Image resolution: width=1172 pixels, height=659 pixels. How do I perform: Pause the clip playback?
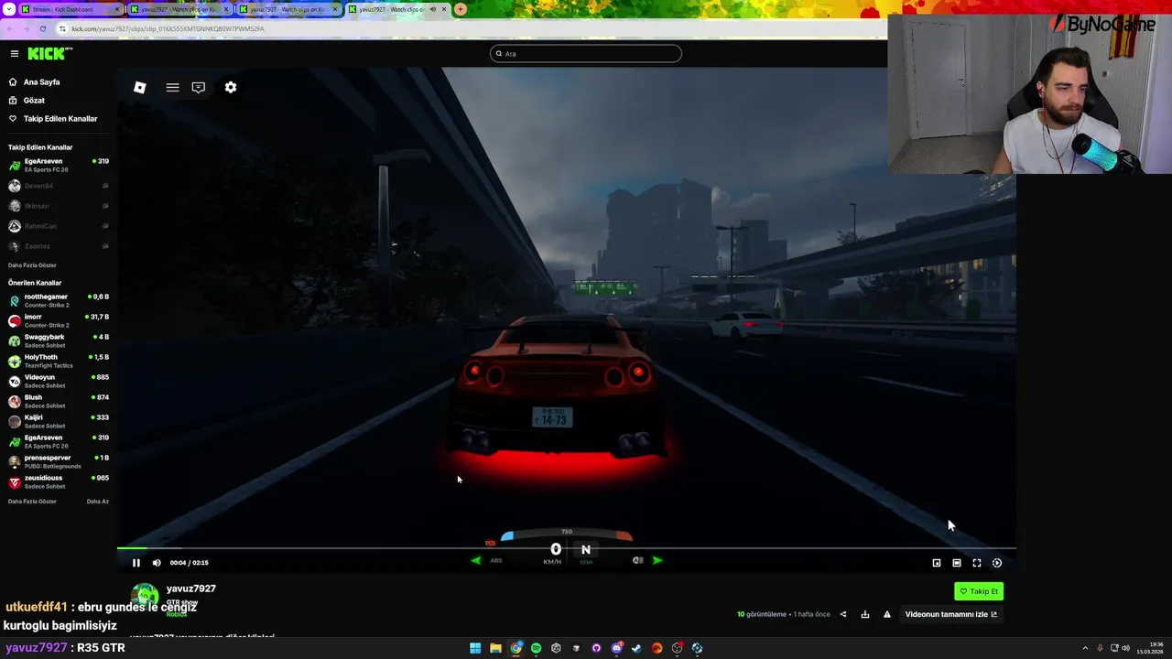tap(136, 563)
